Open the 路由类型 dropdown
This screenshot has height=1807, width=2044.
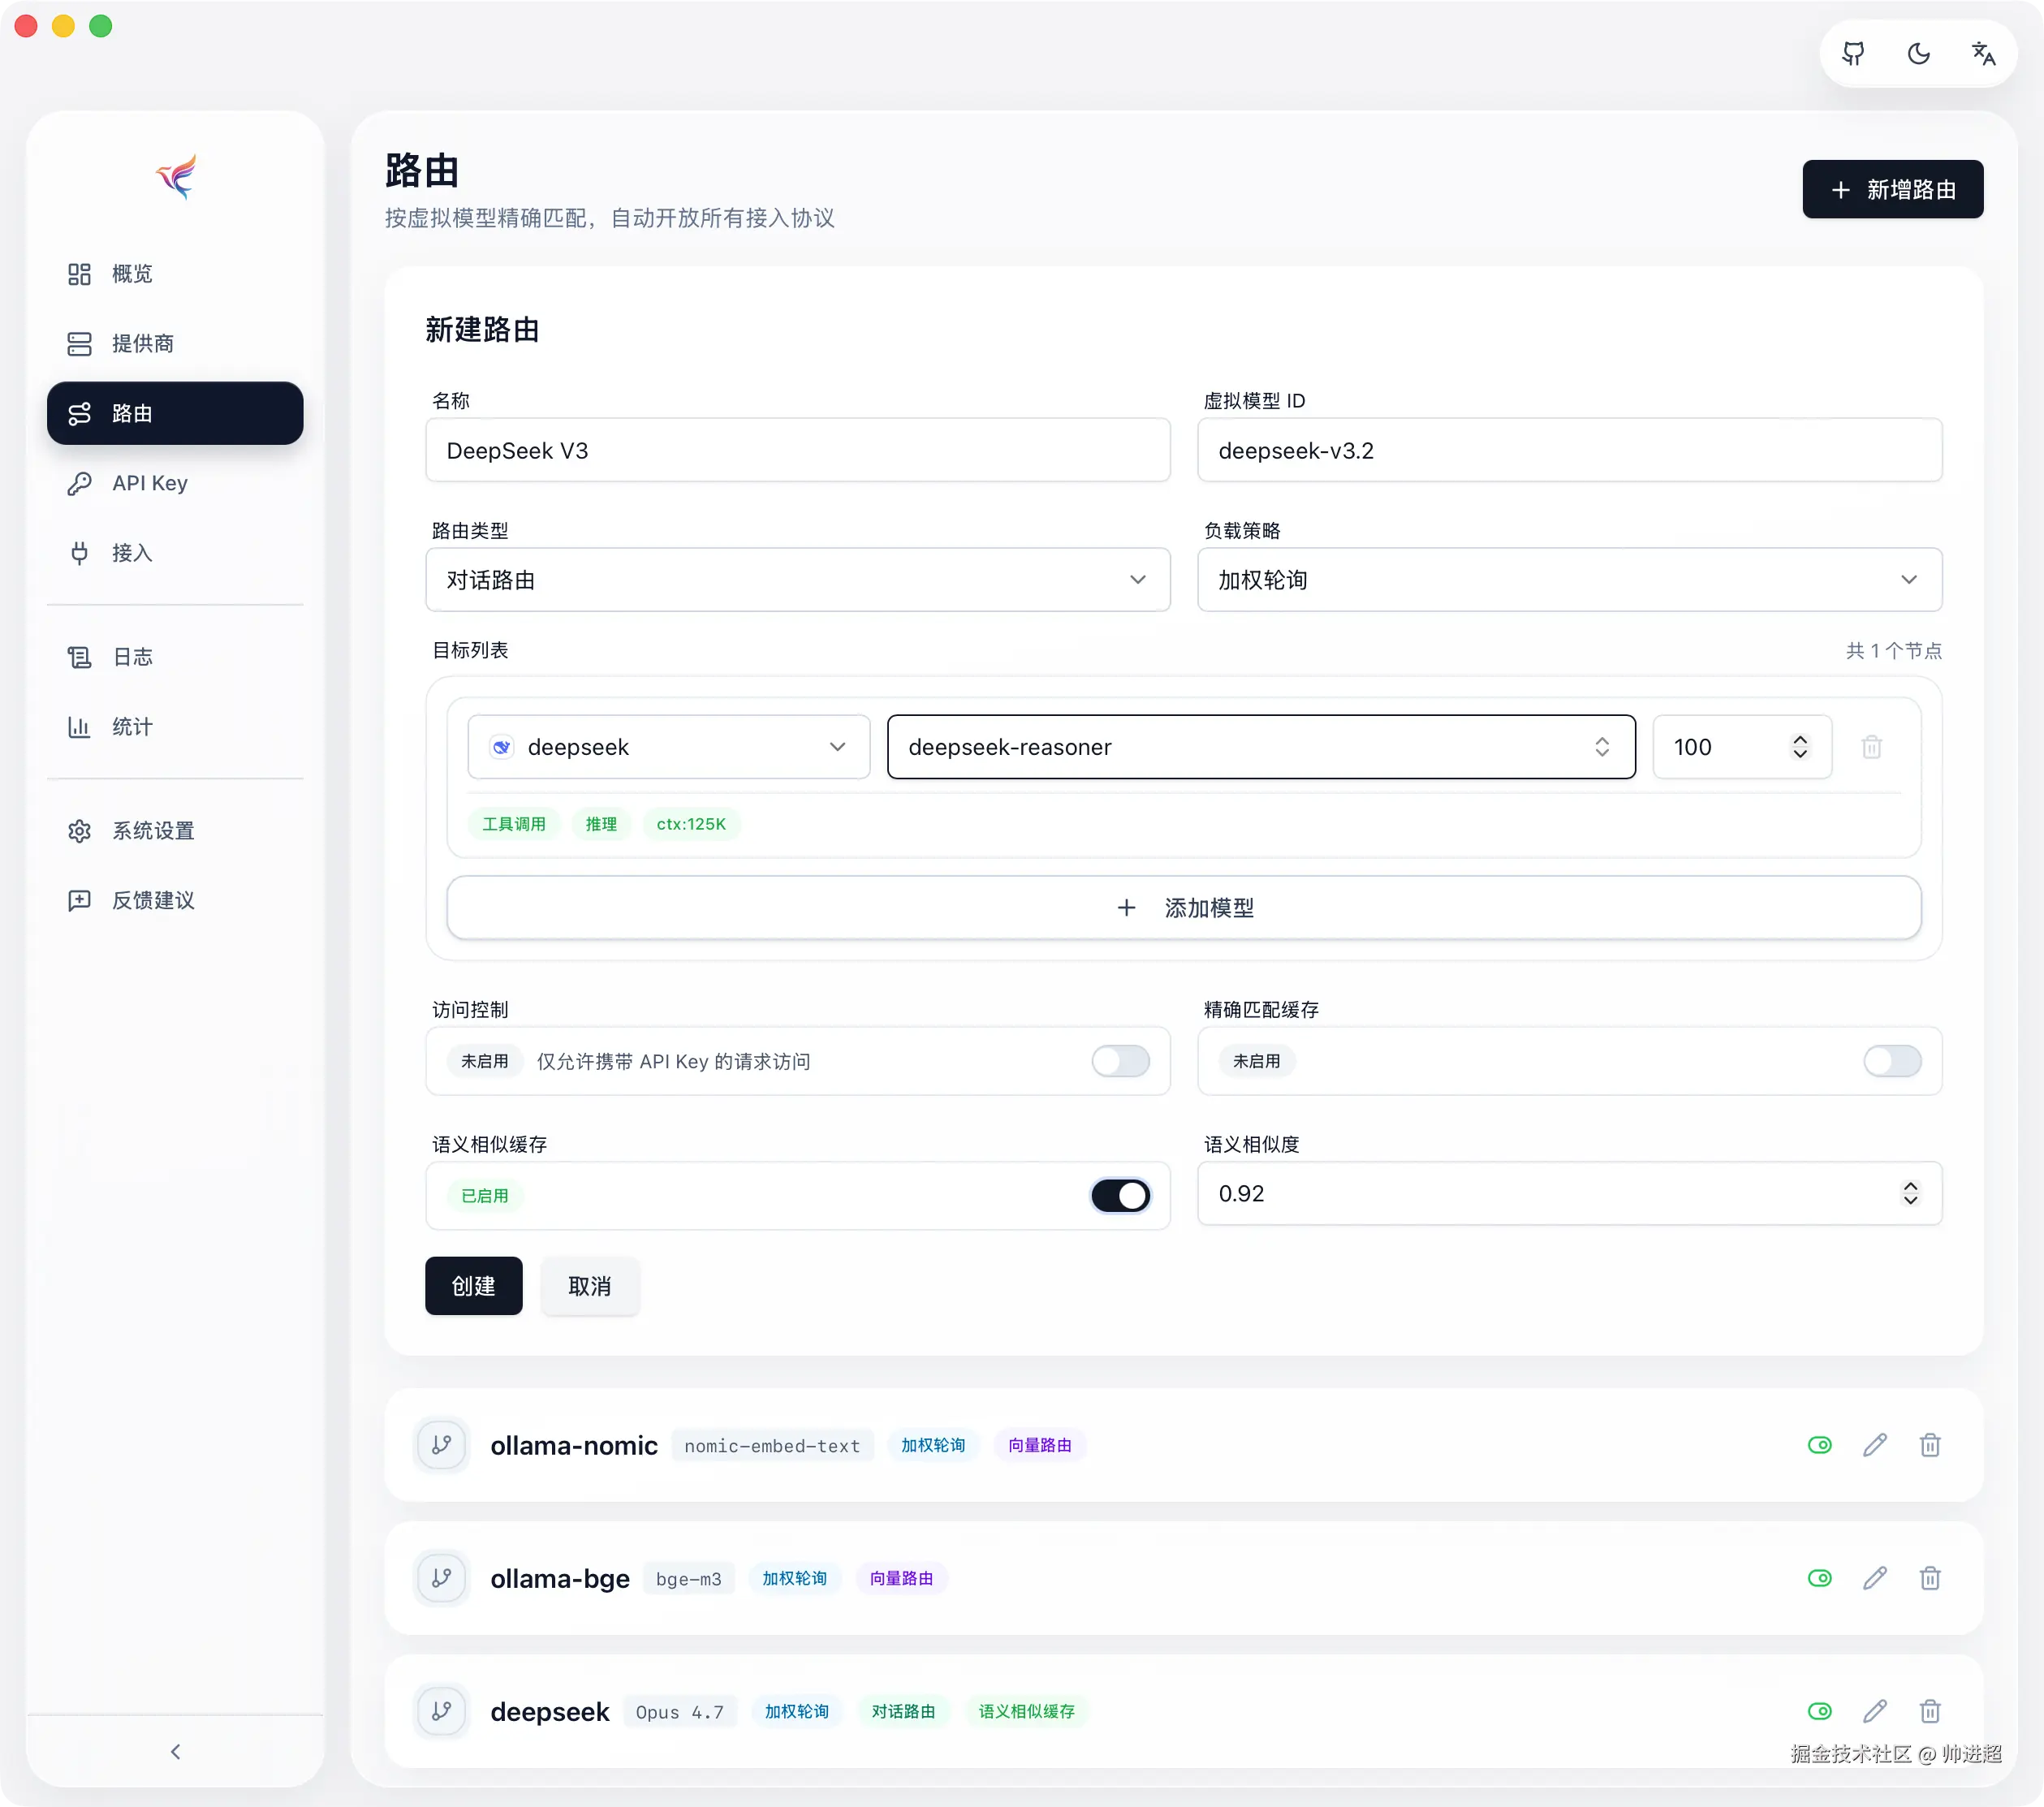pos(797,580)
